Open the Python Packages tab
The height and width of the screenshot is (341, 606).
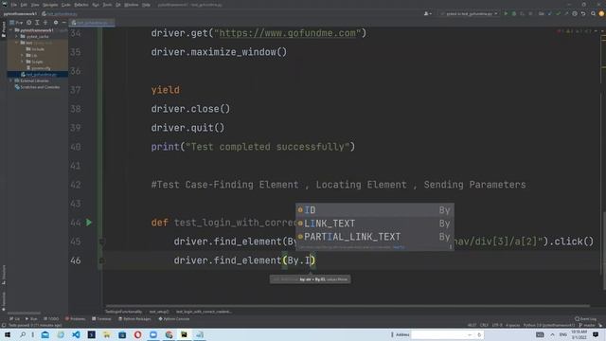[134, 319]
